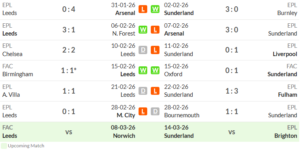300x156 pixels.
Task: Click the gray D badge for Bournemouth vs Sunderland
Action: click(155, 111)
